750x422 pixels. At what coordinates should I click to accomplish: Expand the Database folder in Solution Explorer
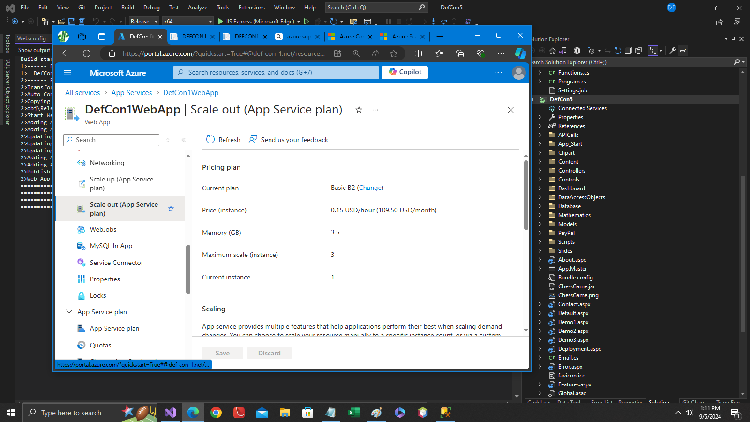(540, 206)
